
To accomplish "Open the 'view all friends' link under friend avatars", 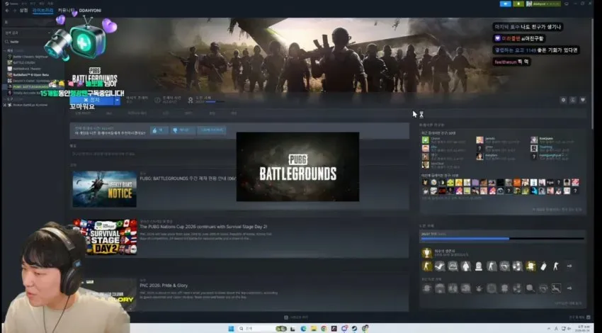I will [x=557, y=210].
